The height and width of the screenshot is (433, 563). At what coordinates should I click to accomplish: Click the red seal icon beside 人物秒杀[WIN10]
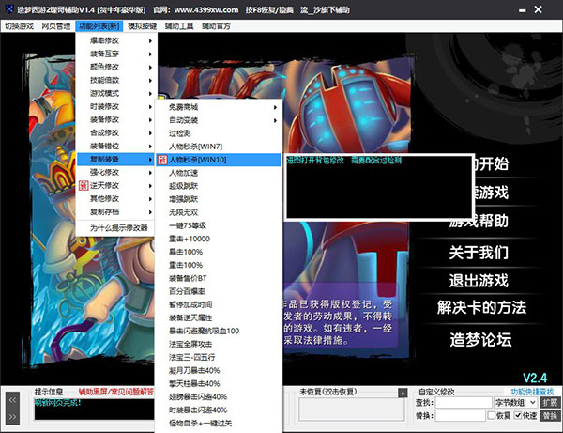(x=162, y=160)
